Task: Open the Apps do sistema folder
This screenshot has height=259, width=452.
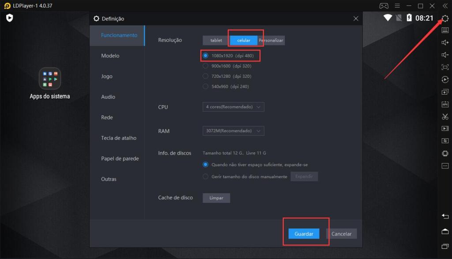Action: pyautogui.click(x=50, y=79)
